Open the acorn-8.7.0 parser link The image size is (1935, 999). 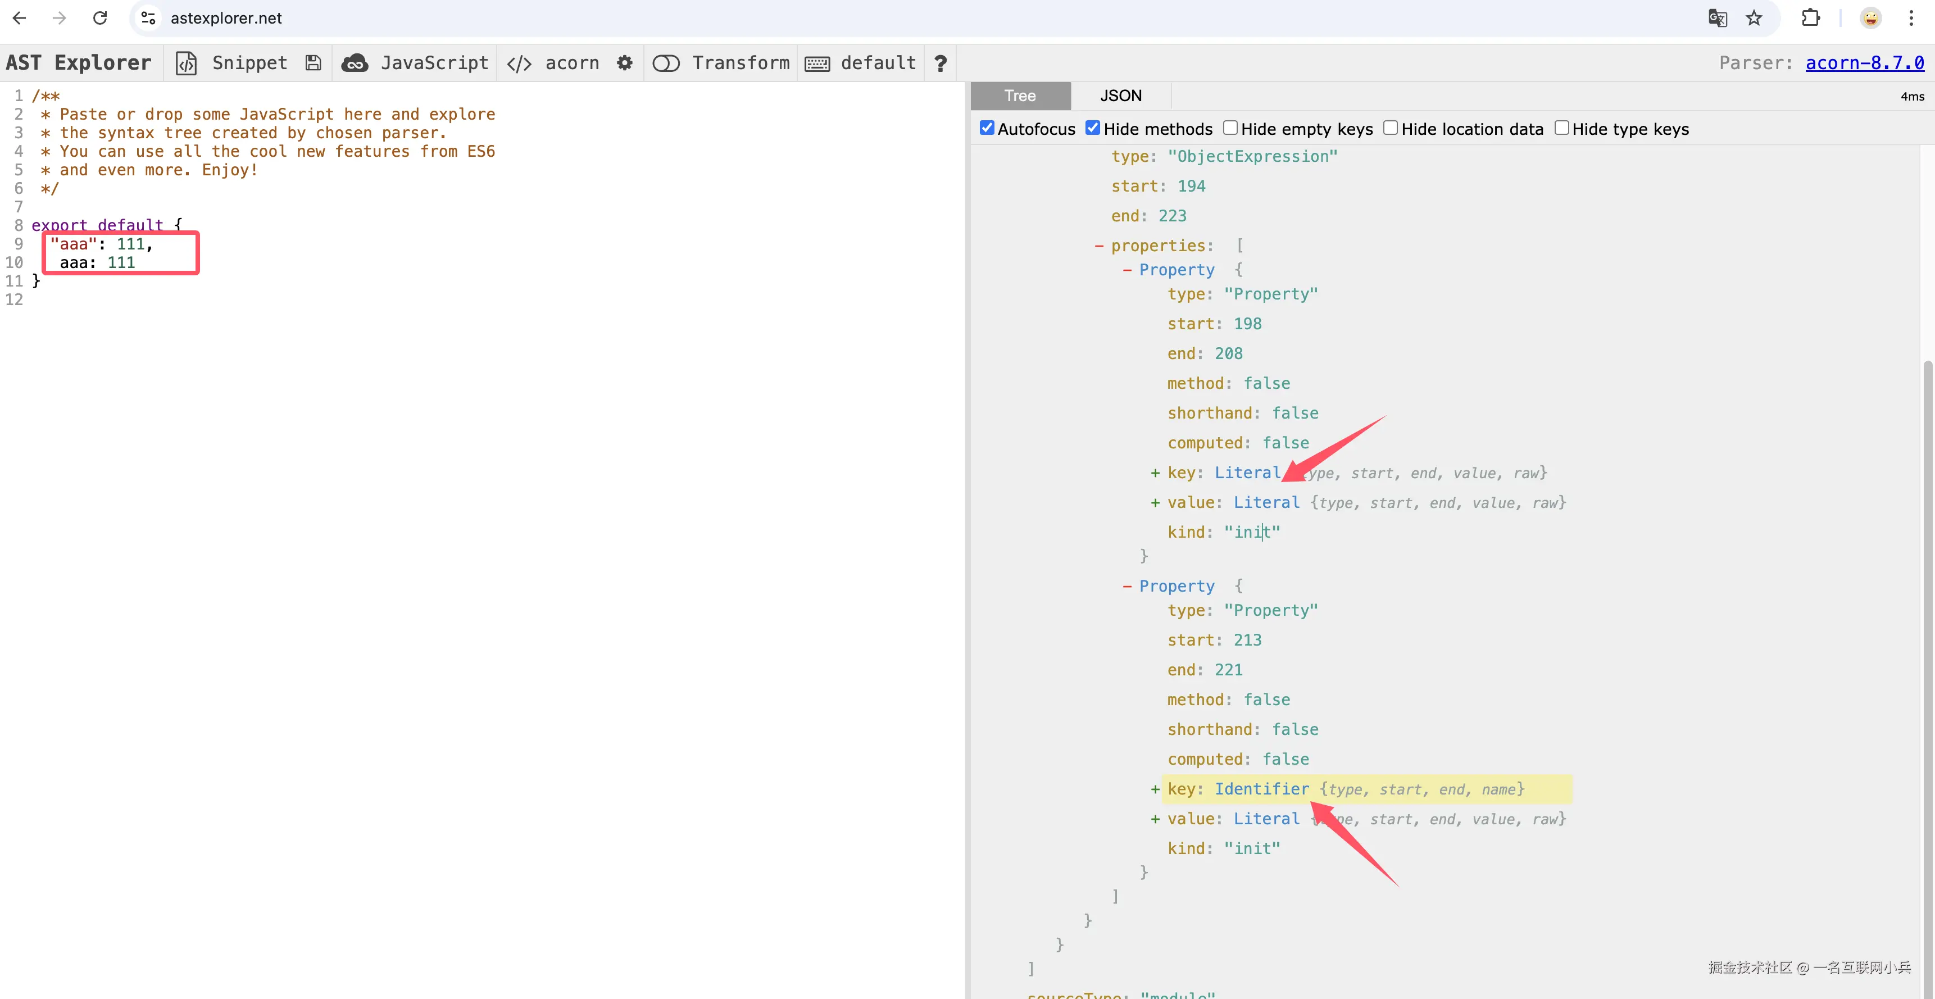[1864, 63]
